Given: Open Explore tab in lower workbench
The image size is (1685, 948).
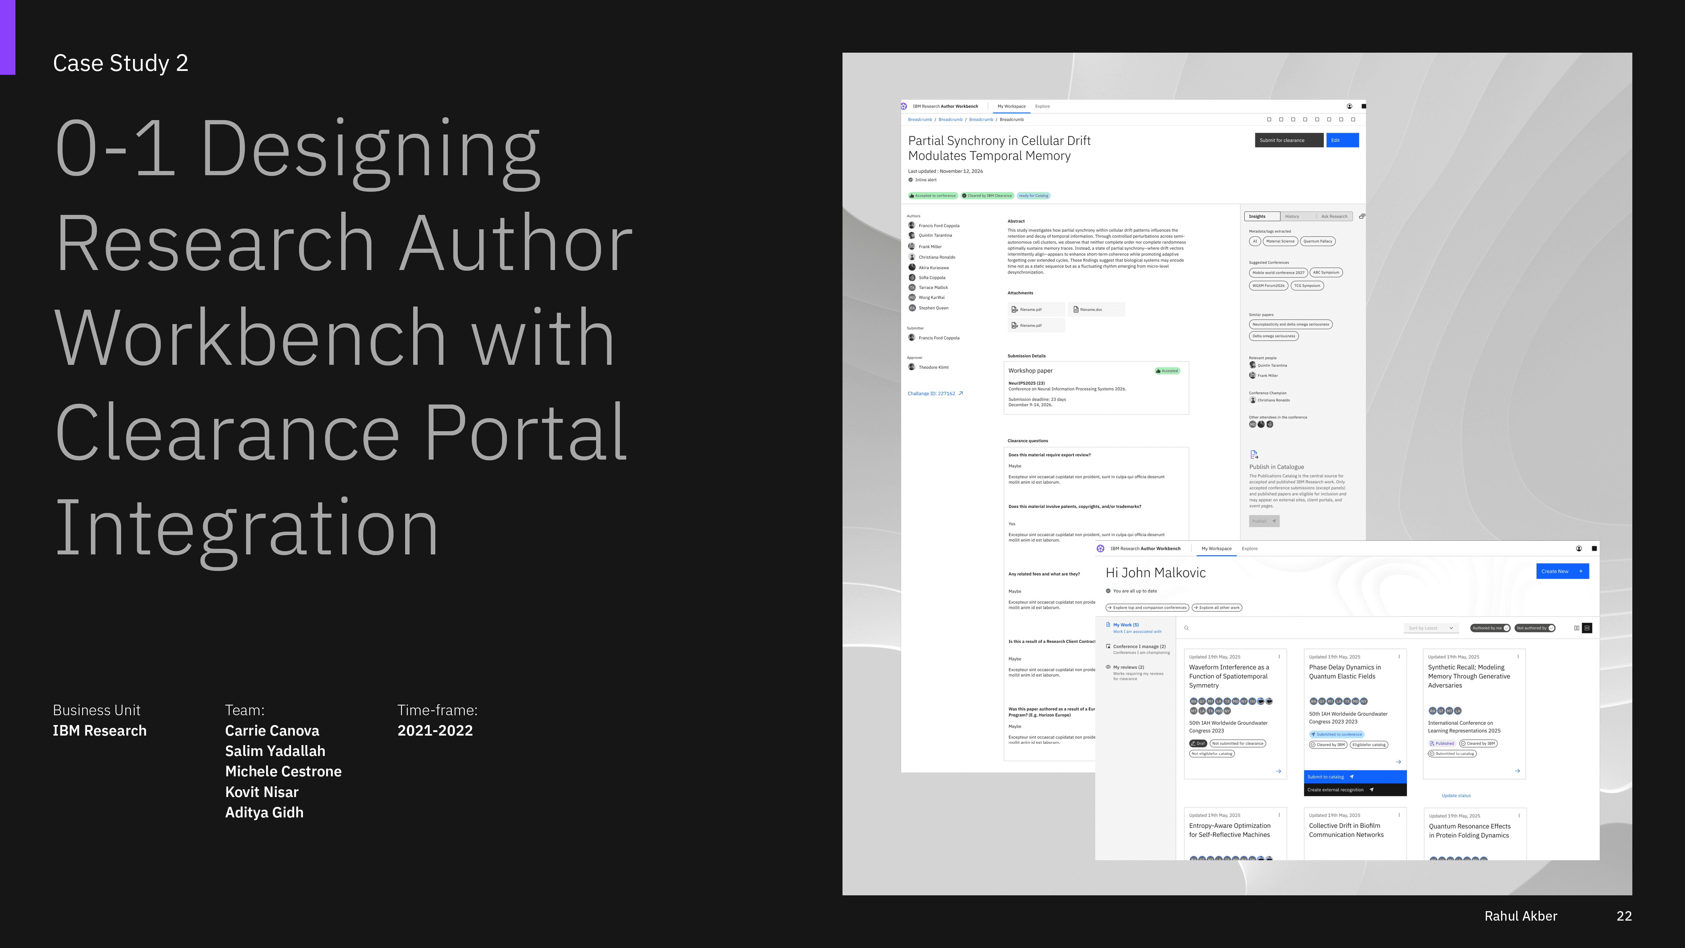Looking at the screenshot, I should (x=1249, y=549).
